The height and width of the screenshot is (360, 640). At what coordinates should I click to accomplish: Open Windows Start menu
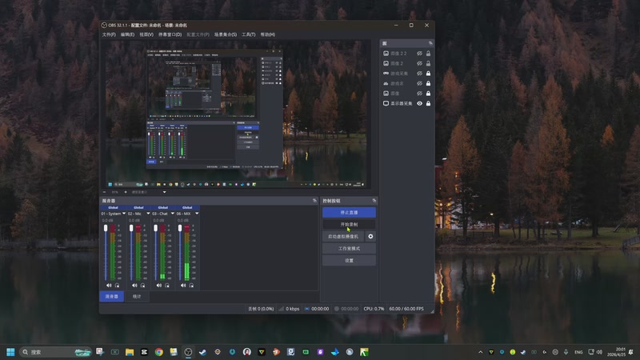coord(10,352)
